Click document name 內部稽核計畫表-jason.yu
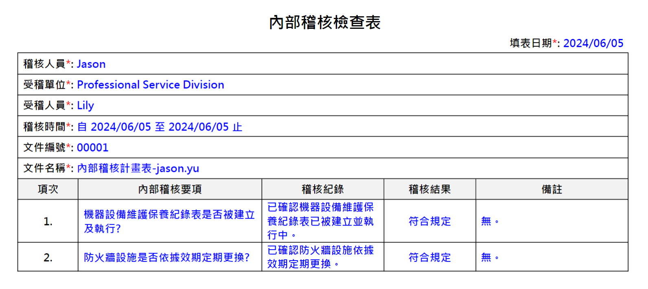 (x=138, y=168)
